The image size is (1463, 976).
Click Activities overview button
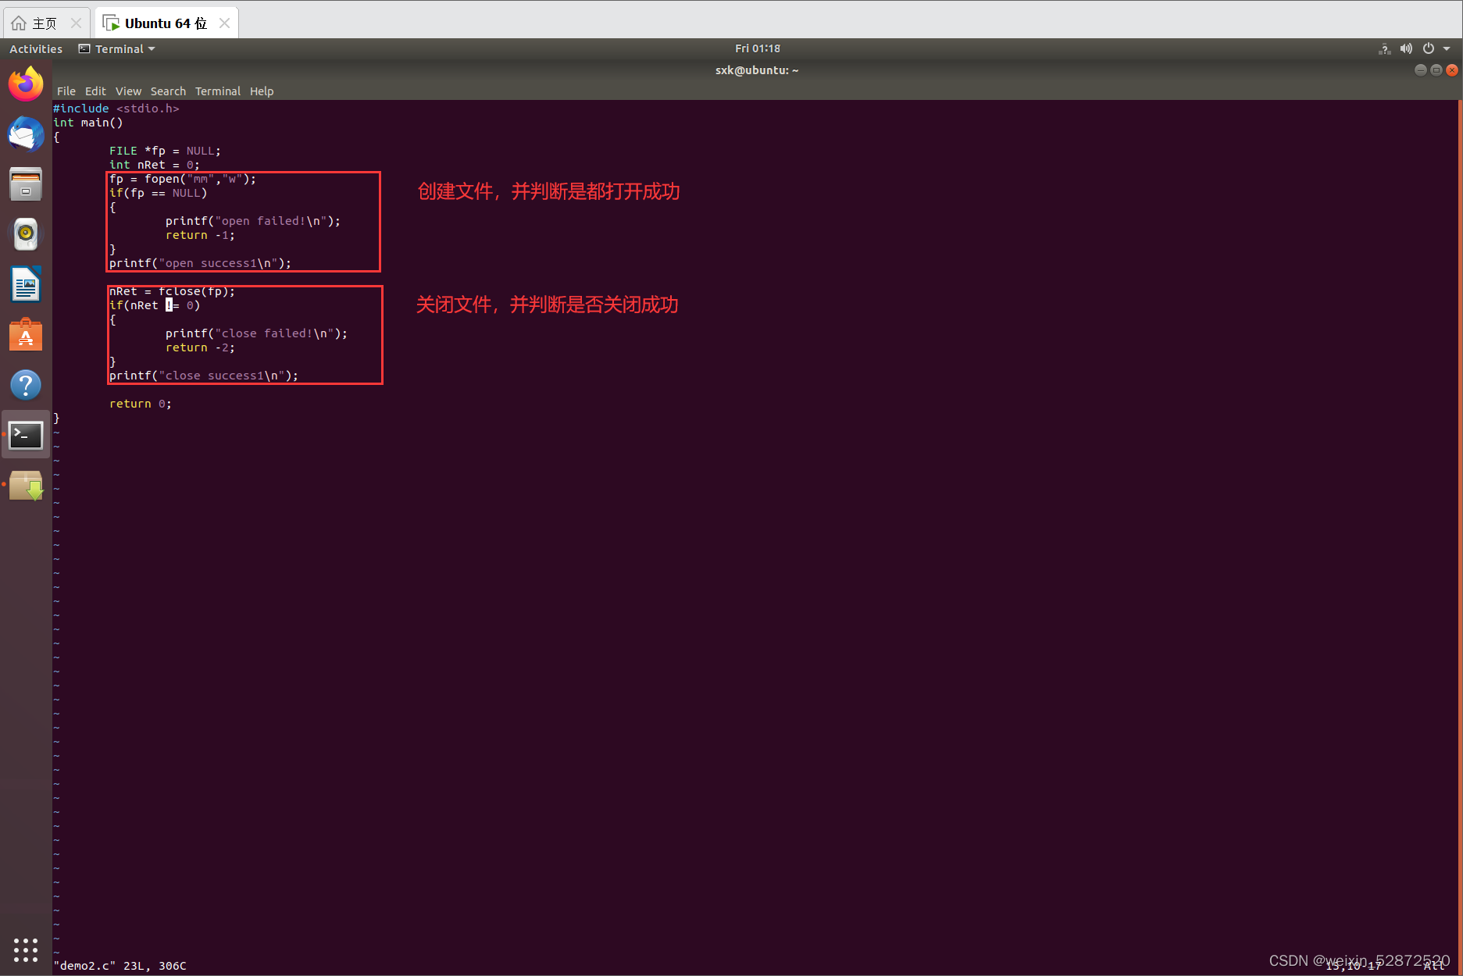click(36, 48)
